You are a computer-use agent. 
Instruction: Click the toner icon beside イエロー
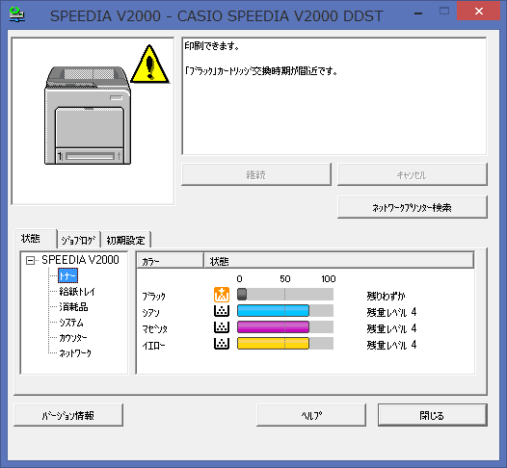tap(222, 344)
